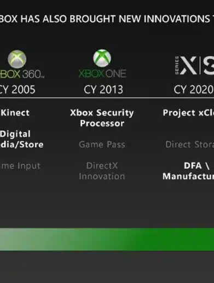Viewport: 214px width, 283px height.
Task: Click the Xbox 360 sphere logo
Action: pyautogui.click(x=17, y=59)
